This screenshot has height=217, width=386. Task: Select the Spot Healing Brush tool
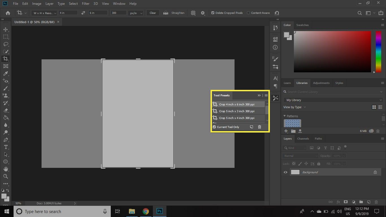pos(5,81)
